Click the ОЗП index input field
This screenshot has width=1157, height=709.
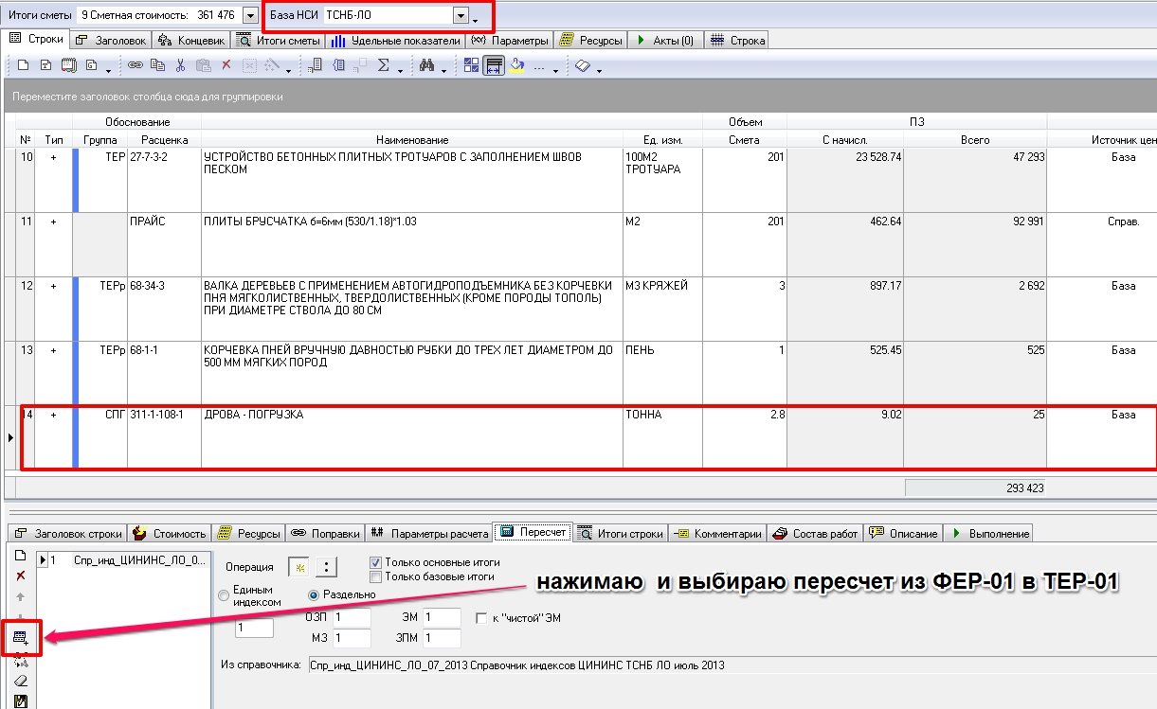[x=350, y=617]
